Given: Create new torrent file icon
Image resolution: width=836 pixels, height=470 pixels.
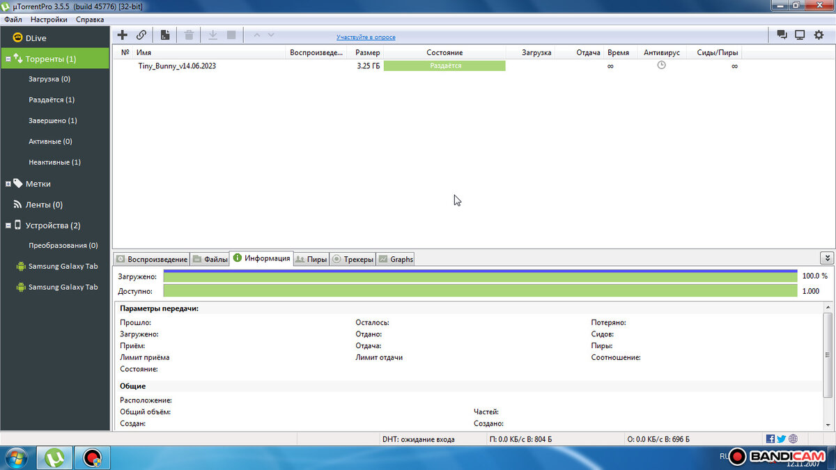Looking at the screenshot, I should 165,35.
